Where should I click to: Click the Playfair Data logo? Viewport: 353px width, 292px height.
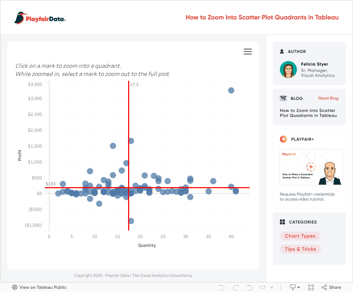click(40, 18)
